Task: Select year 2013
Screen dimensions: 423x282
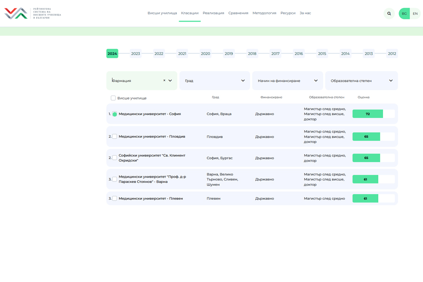Action: point(369,54)
